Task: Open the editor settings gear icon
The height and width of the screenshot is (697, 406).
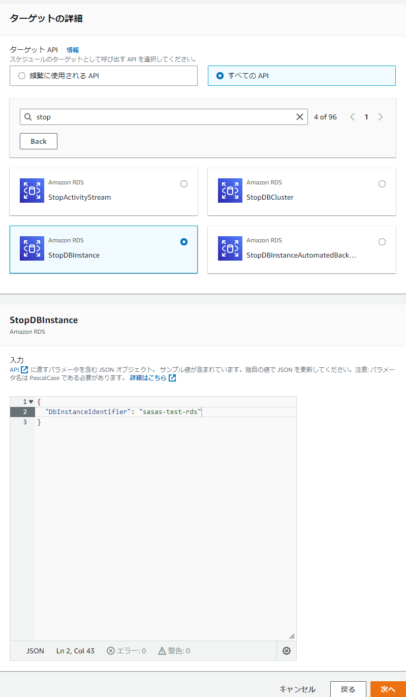Action: (x=287, y=651)
